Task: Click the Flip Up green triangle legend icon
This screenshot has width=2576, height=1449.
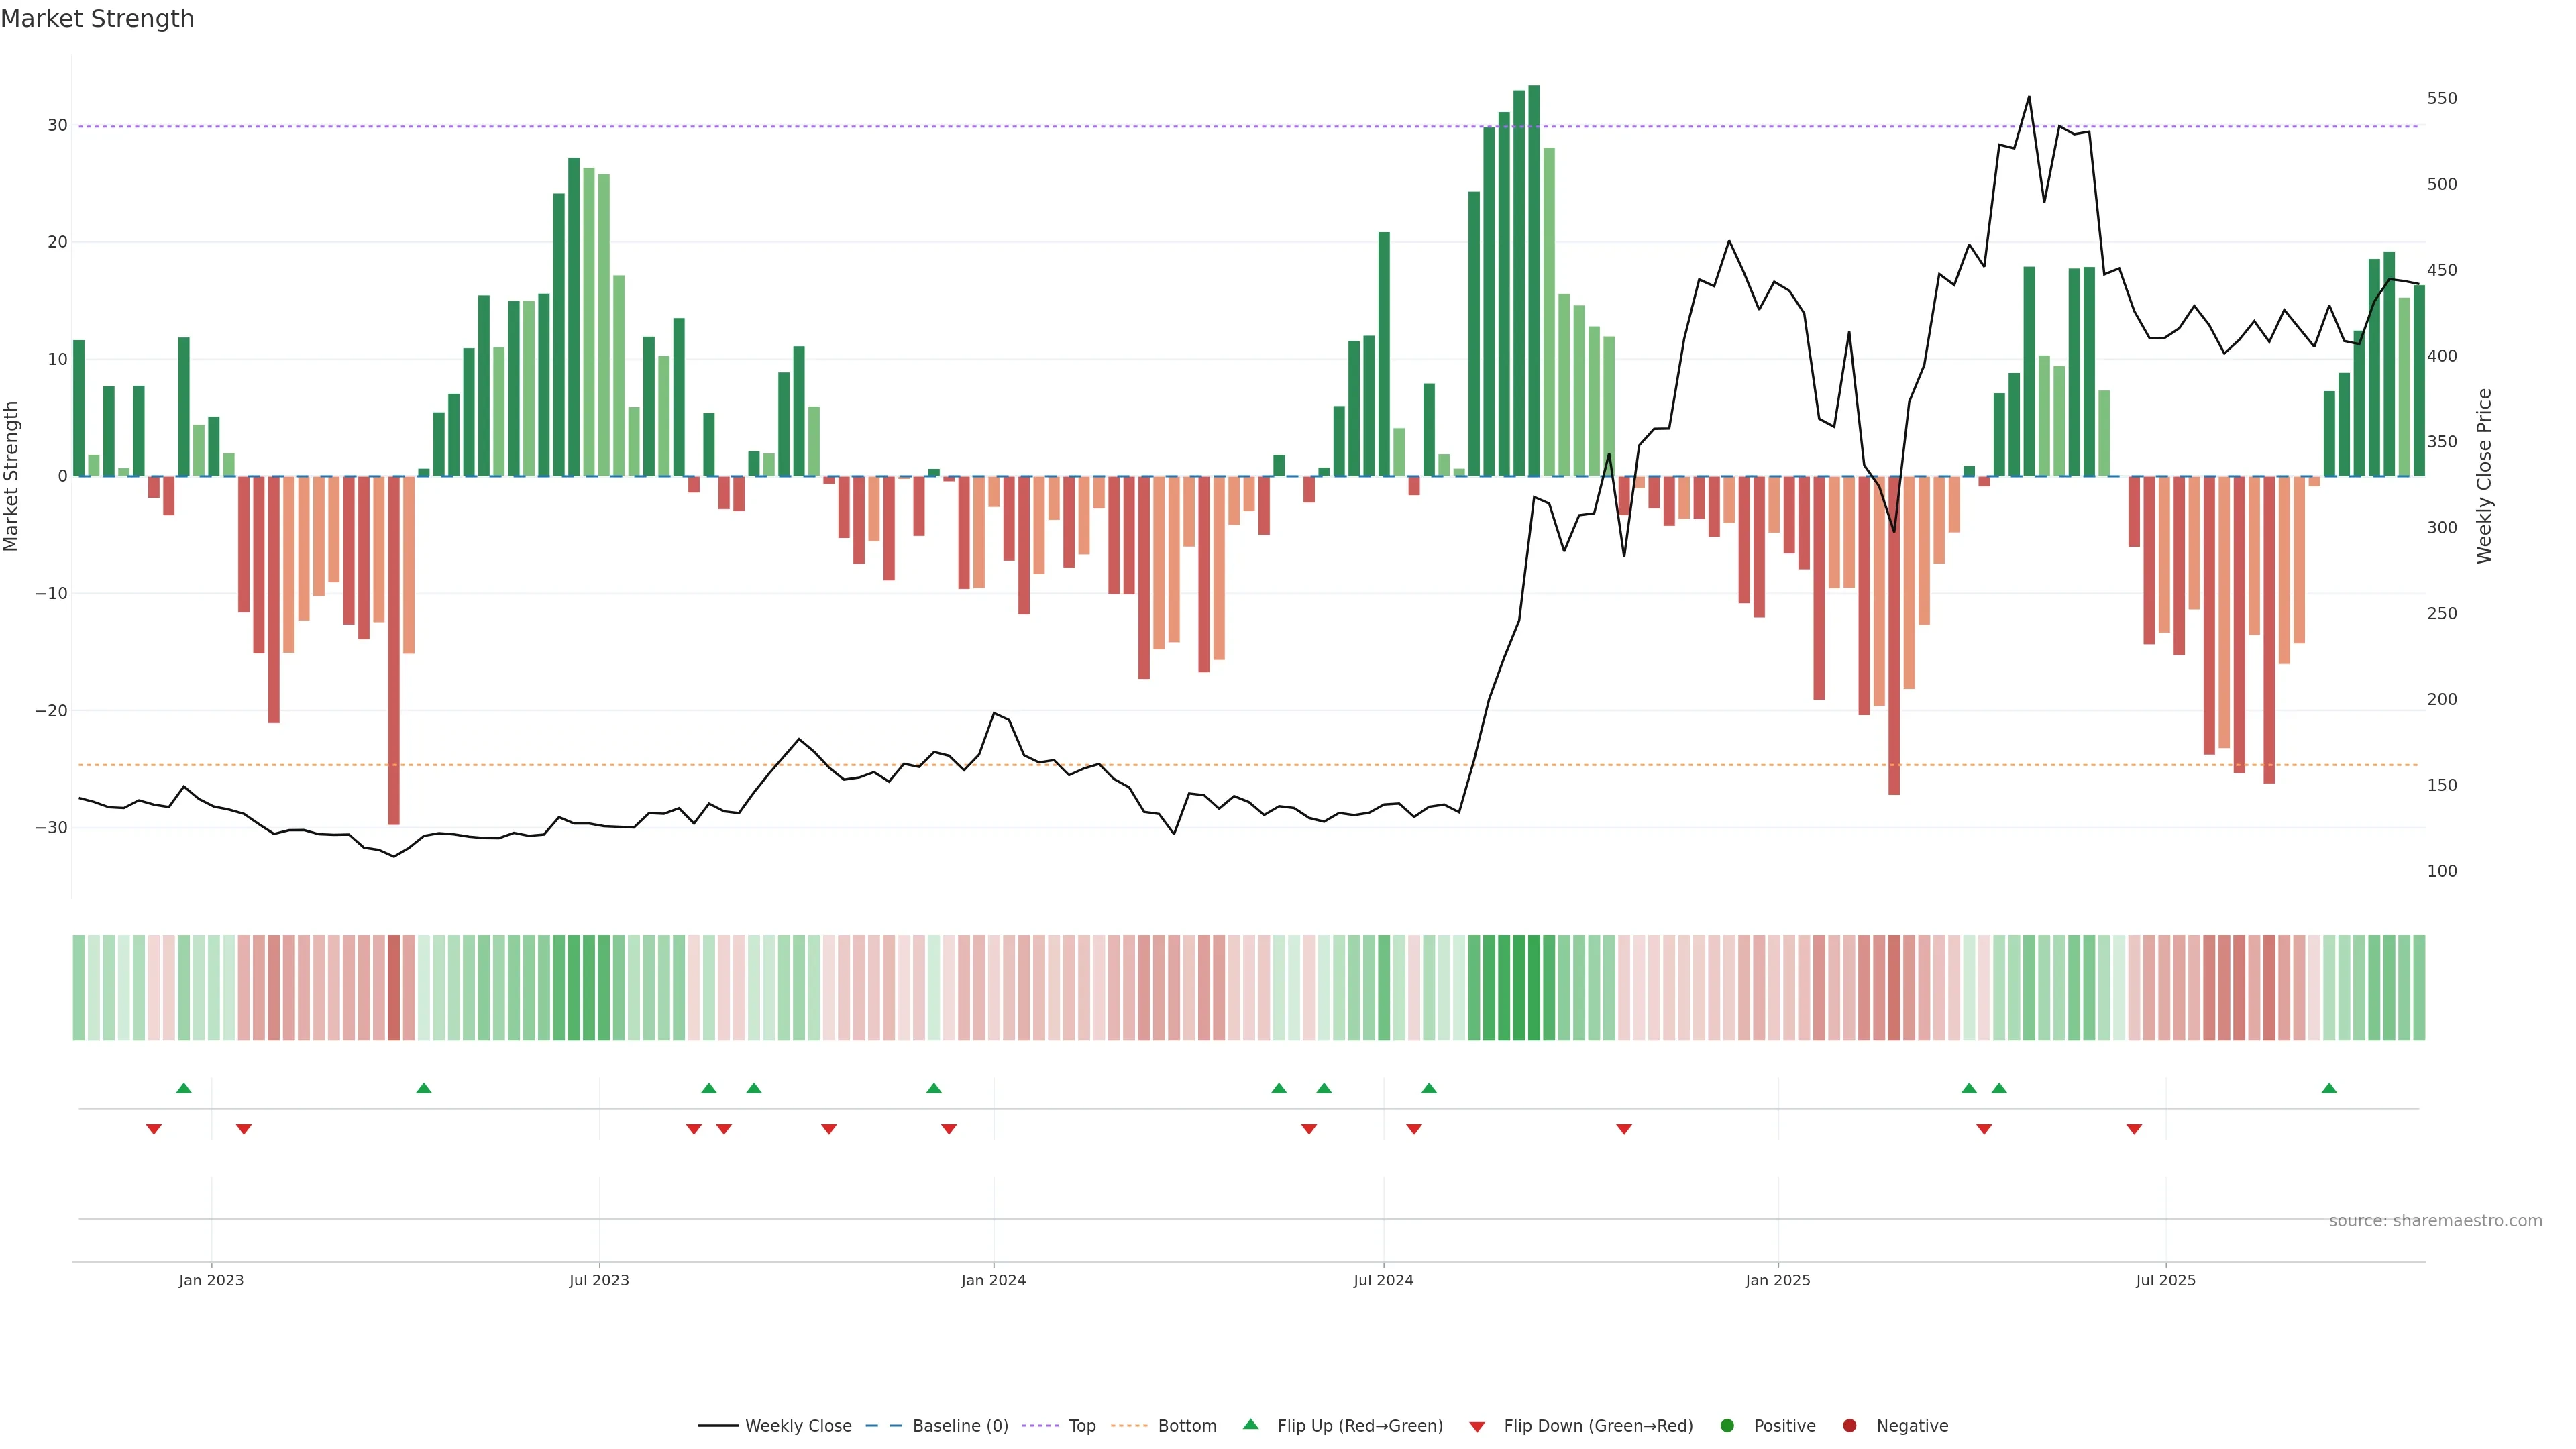Action: [1250, 1425]
